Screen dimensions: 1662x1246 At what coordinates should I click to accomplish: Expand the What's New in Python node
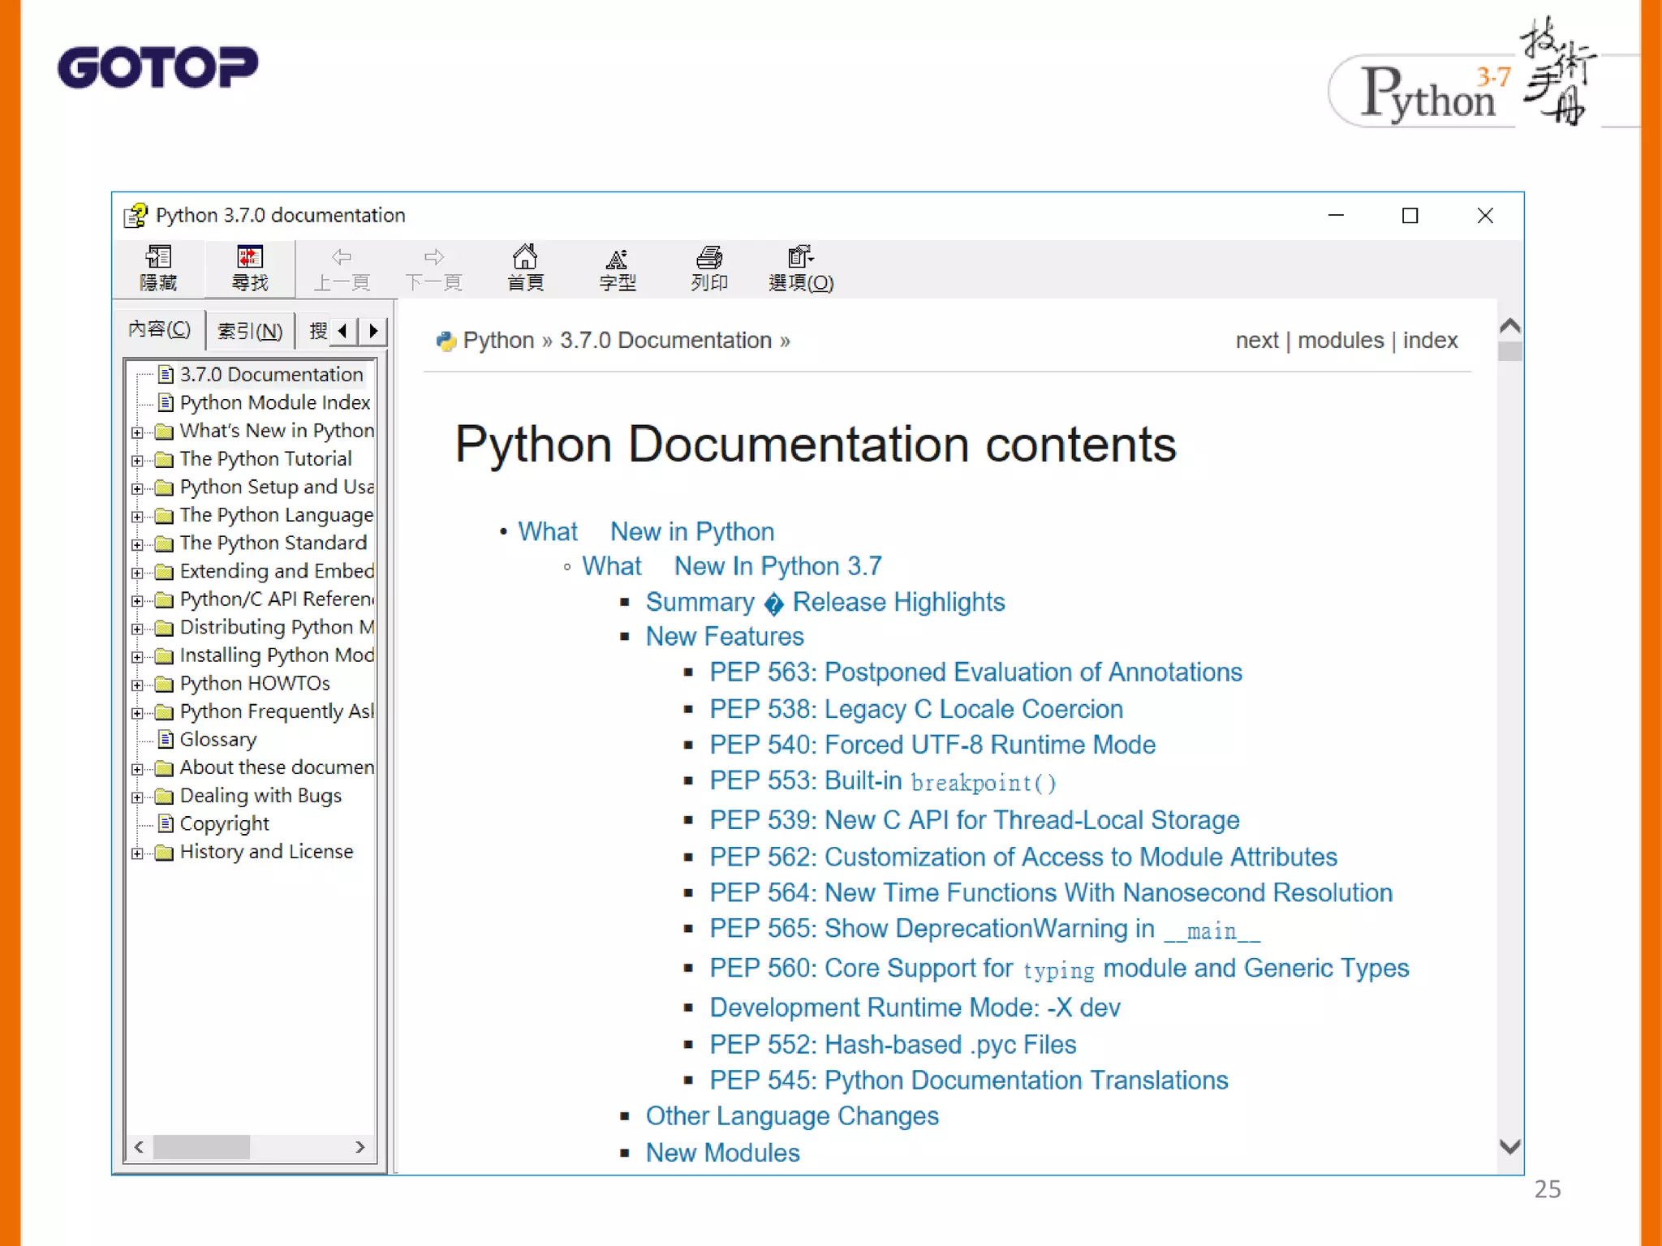point(137,432)
